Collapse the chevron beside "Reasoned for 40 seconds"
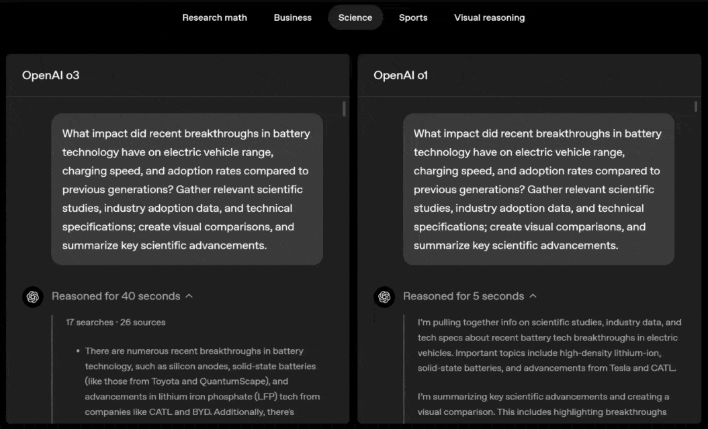 point(189,296)
